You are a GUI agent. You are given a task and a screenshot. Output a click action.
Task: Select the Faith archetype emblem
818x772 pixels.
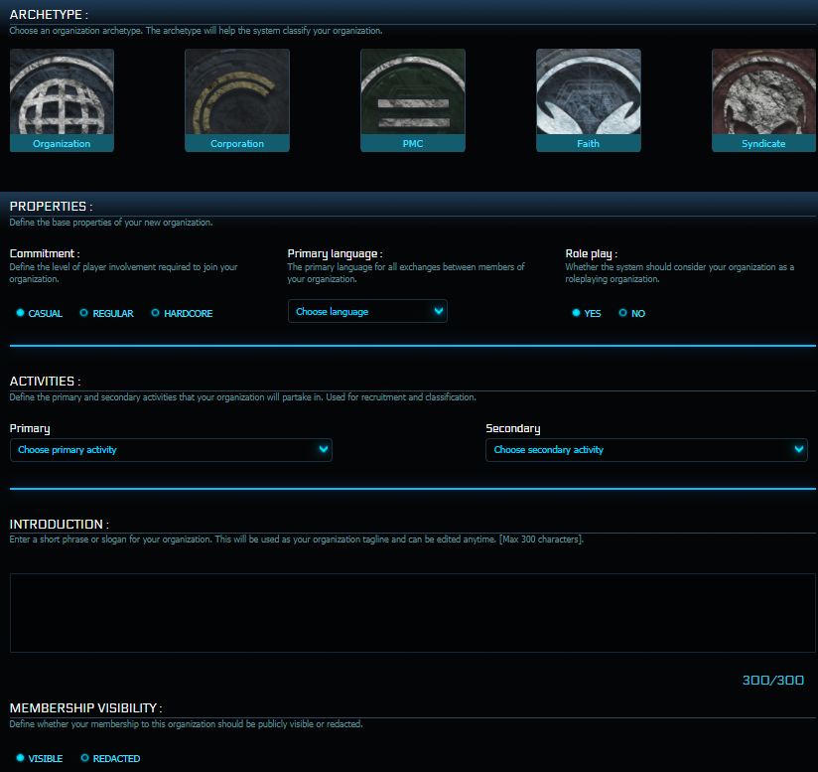point(589,100)
